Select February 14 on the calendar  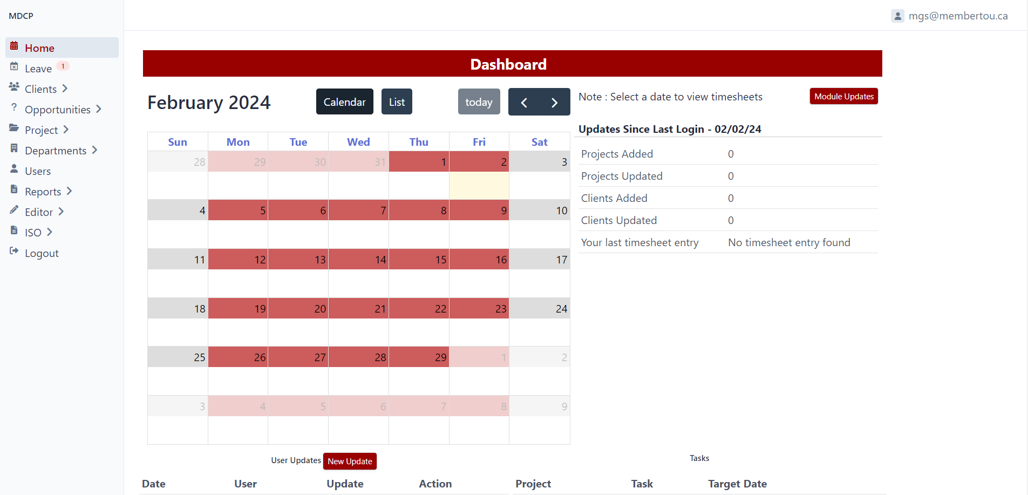pos(358,270)
